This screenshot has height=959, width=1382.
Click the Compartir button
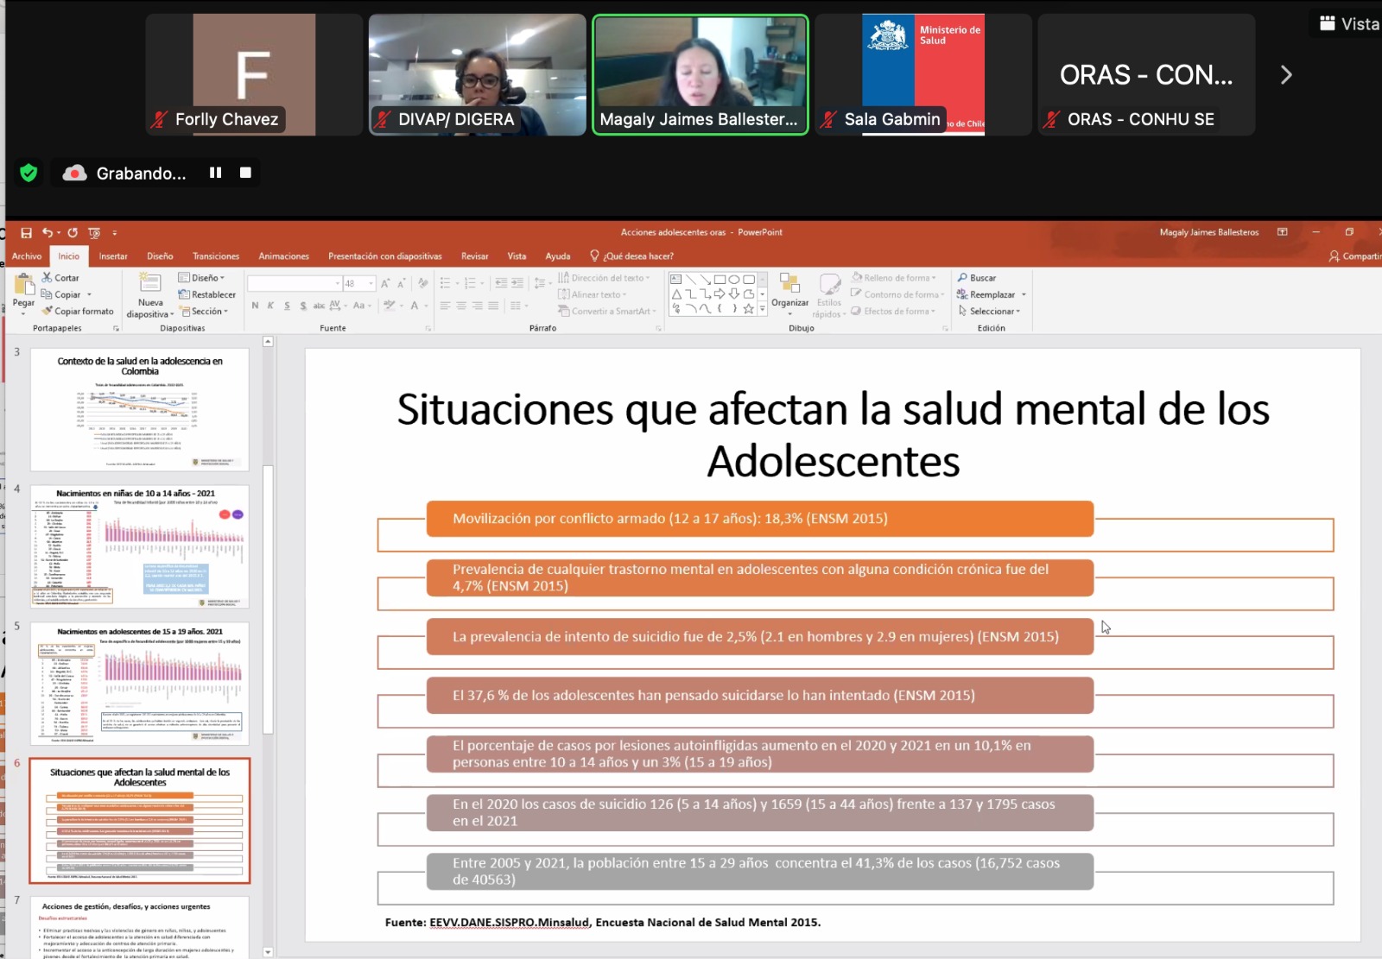[1354, 256]
